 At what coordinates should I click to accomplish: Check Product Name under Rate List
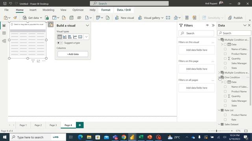(225, 115)
